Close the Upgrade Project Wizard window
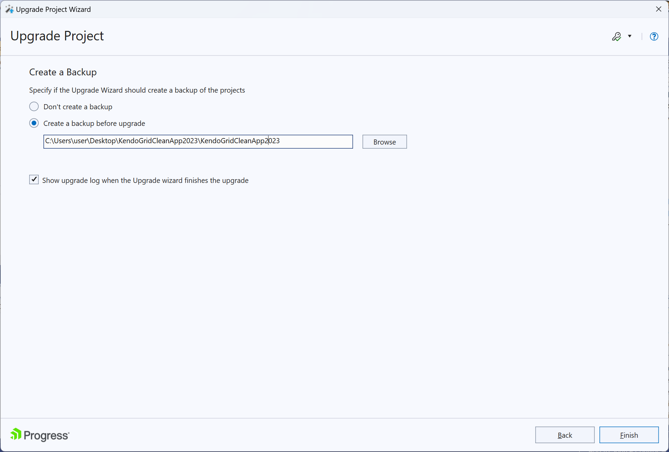The image size is (669, 452). point(658,9)
